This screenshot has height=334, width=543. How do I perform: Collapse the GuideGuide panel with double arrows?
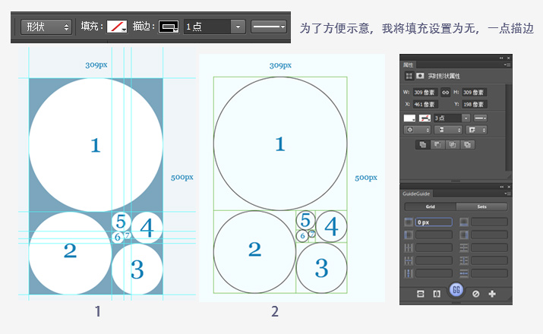point(501,187)
